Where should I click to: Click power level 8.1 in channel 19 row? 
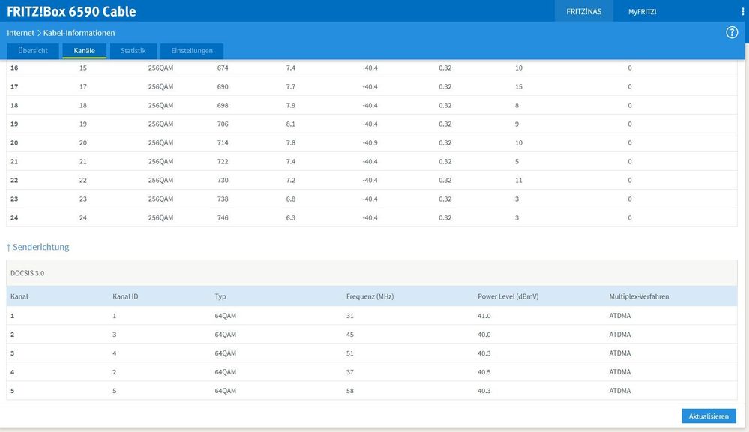[290, 124]
